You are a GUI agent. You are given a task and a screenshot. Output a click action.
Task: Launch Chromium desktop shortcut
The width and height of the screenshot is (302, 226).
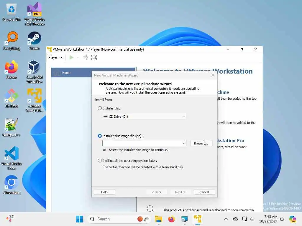coord(12,185)
